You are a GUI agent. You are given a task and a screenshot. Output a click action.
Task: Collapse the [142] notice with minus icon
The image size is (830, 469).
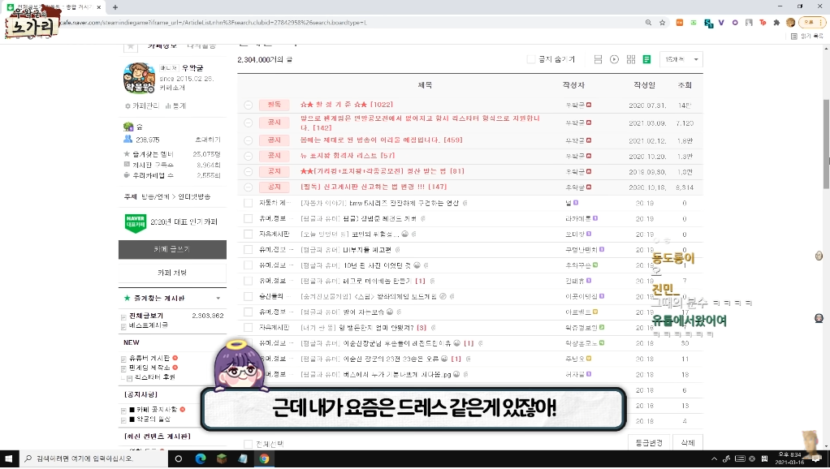[248, 123]
